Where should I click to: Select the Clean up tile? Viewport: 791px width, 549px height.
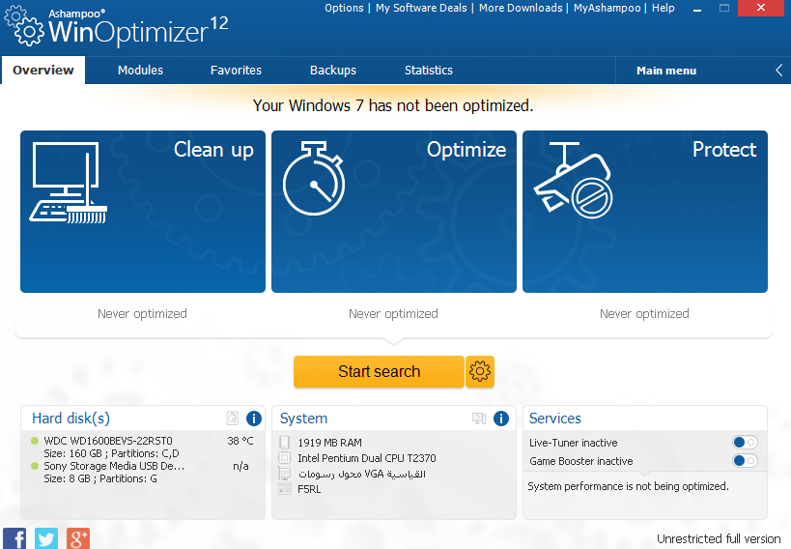click(143, 212)
